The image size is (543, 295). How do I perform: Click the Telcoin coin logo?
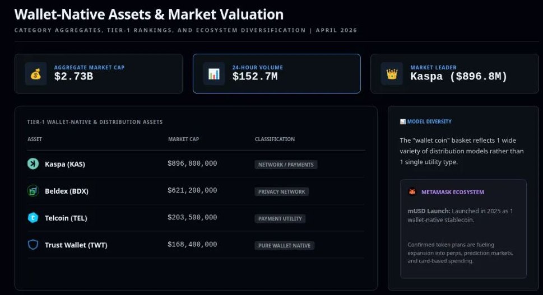[33, 218]
